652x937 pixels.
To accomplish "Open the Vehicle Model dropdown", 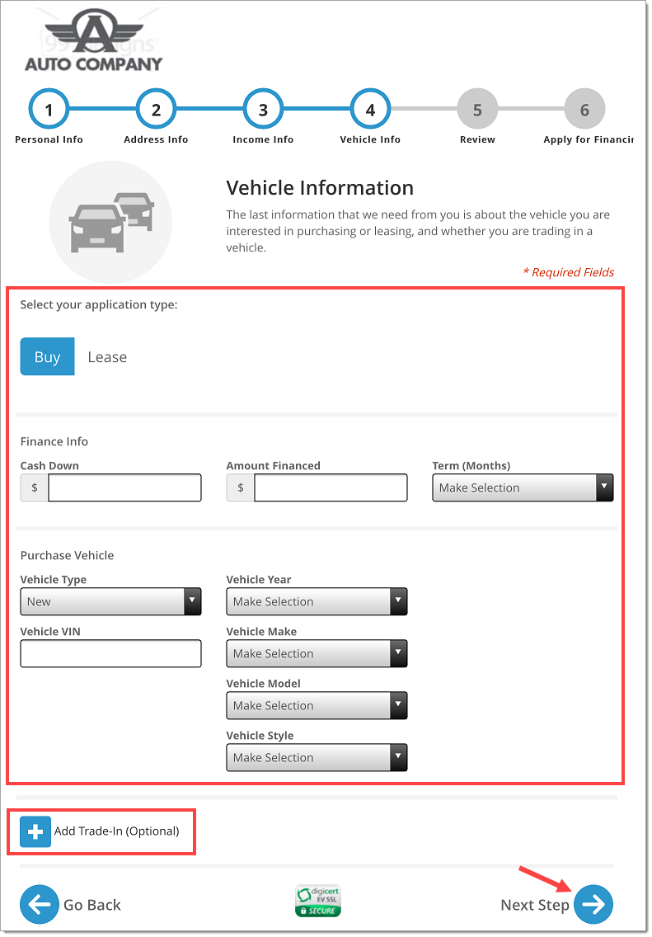I will (x=317, y=706).
